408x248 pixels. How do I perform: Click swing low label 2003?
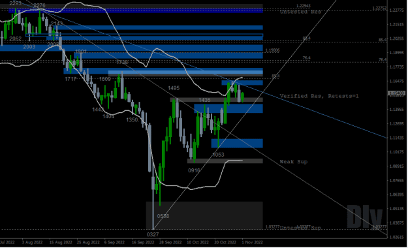[29, 47]
